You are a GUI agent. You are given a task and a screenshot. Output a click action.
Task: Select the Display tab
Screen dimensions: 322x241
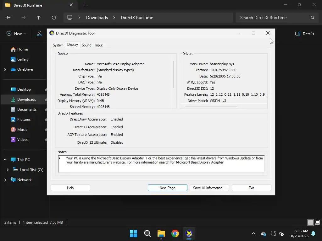(73, 45)
